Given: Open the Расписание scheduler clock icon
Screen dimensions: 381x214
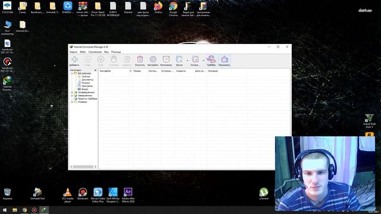Looking at the screenshot, I should click(166, 61).
